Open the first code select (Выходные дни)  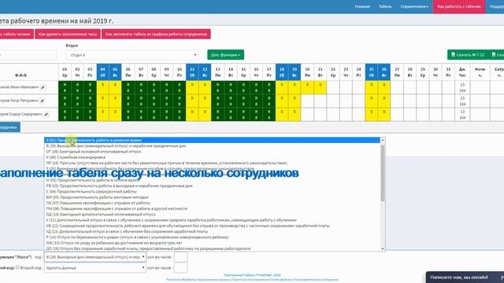95,257
